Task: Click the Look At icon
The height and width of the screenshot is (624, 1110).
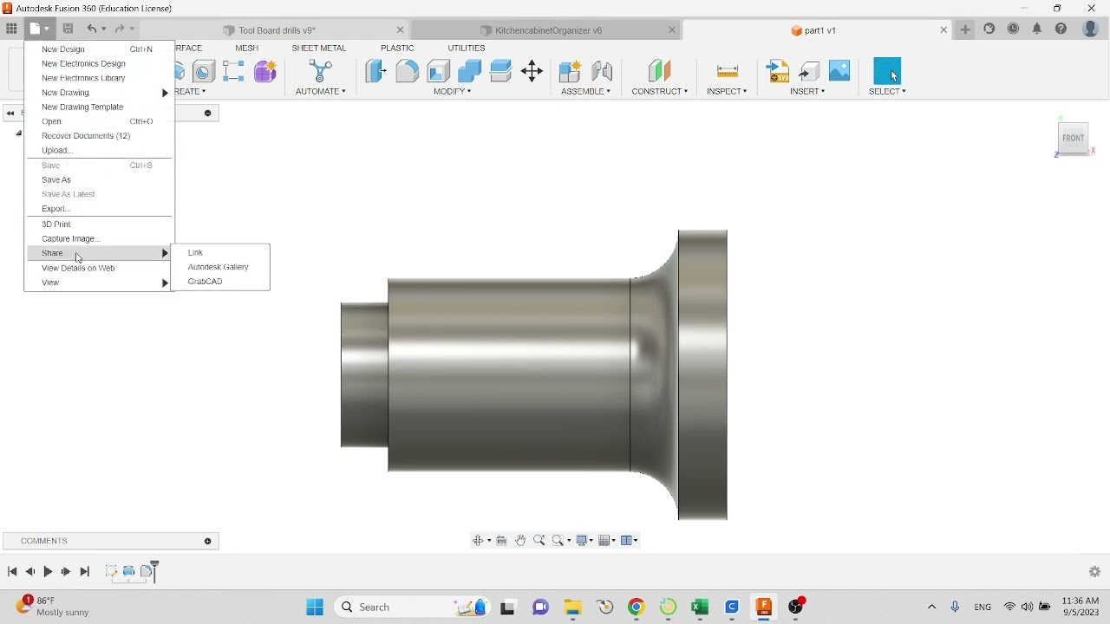Action: coord(502,541)
